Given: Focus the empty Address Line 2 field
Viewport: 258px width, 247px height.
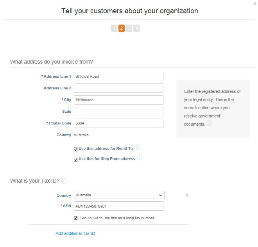Looking at the screenshot, I should click(118, 88).
